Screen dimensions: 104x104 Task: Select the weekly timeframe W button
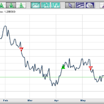pyautogui.click(x=11, y=5)
